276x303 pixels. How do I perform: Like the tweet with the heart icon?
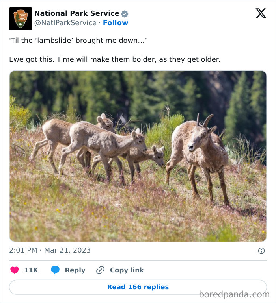tap(15, 270)
